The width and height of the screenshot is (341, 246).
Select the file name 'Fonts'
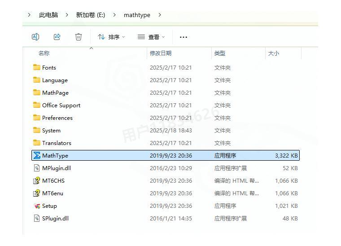49,68
